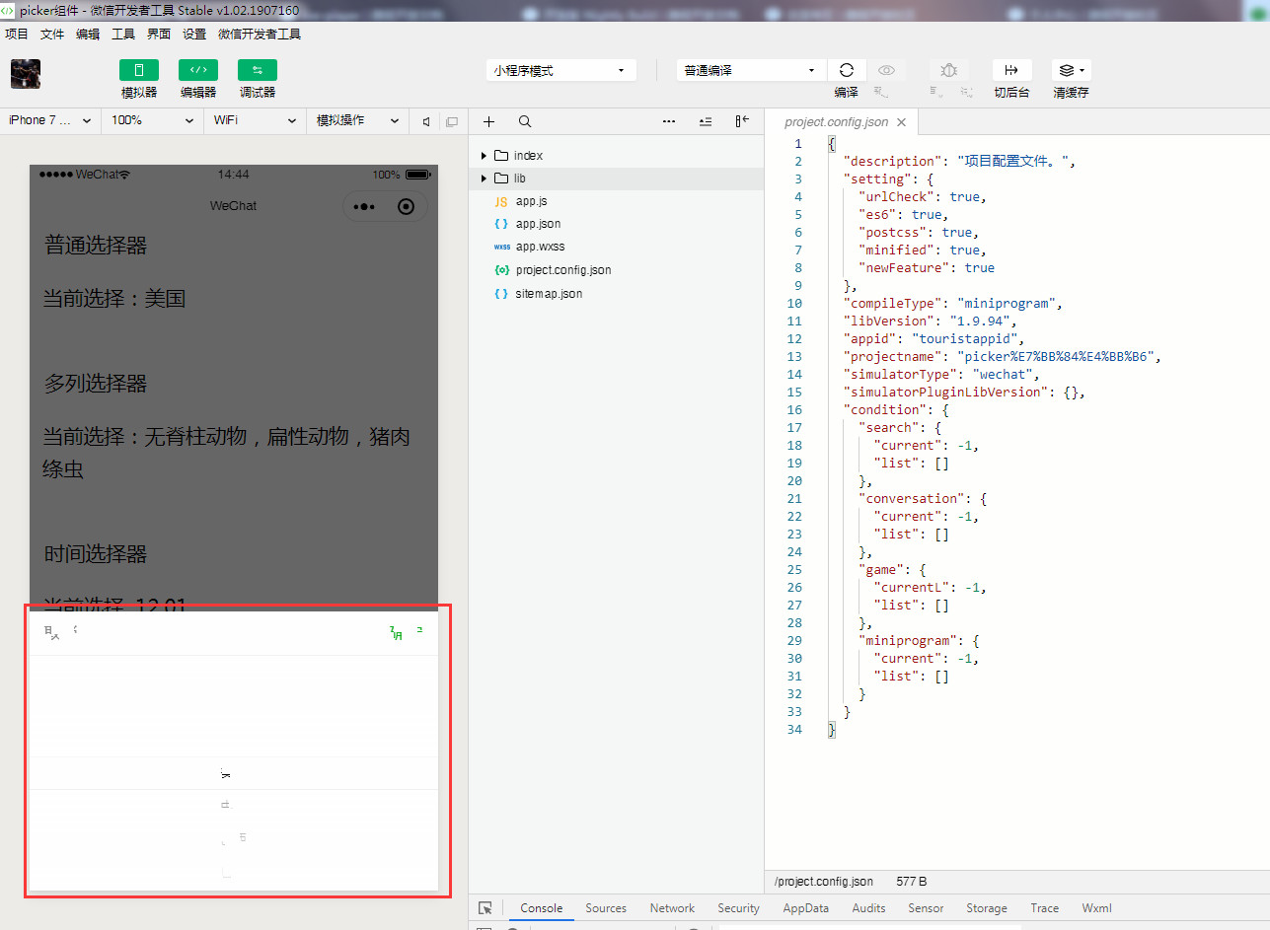This screenshot has width=1270, height=930.
Task: Switch to the Sensor tab
Action: (926, 908)
